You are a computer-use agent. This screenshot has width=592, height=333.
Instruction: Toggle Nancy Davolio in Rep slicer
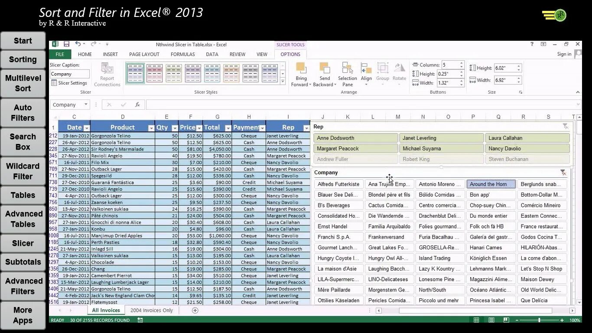point(527,148)
